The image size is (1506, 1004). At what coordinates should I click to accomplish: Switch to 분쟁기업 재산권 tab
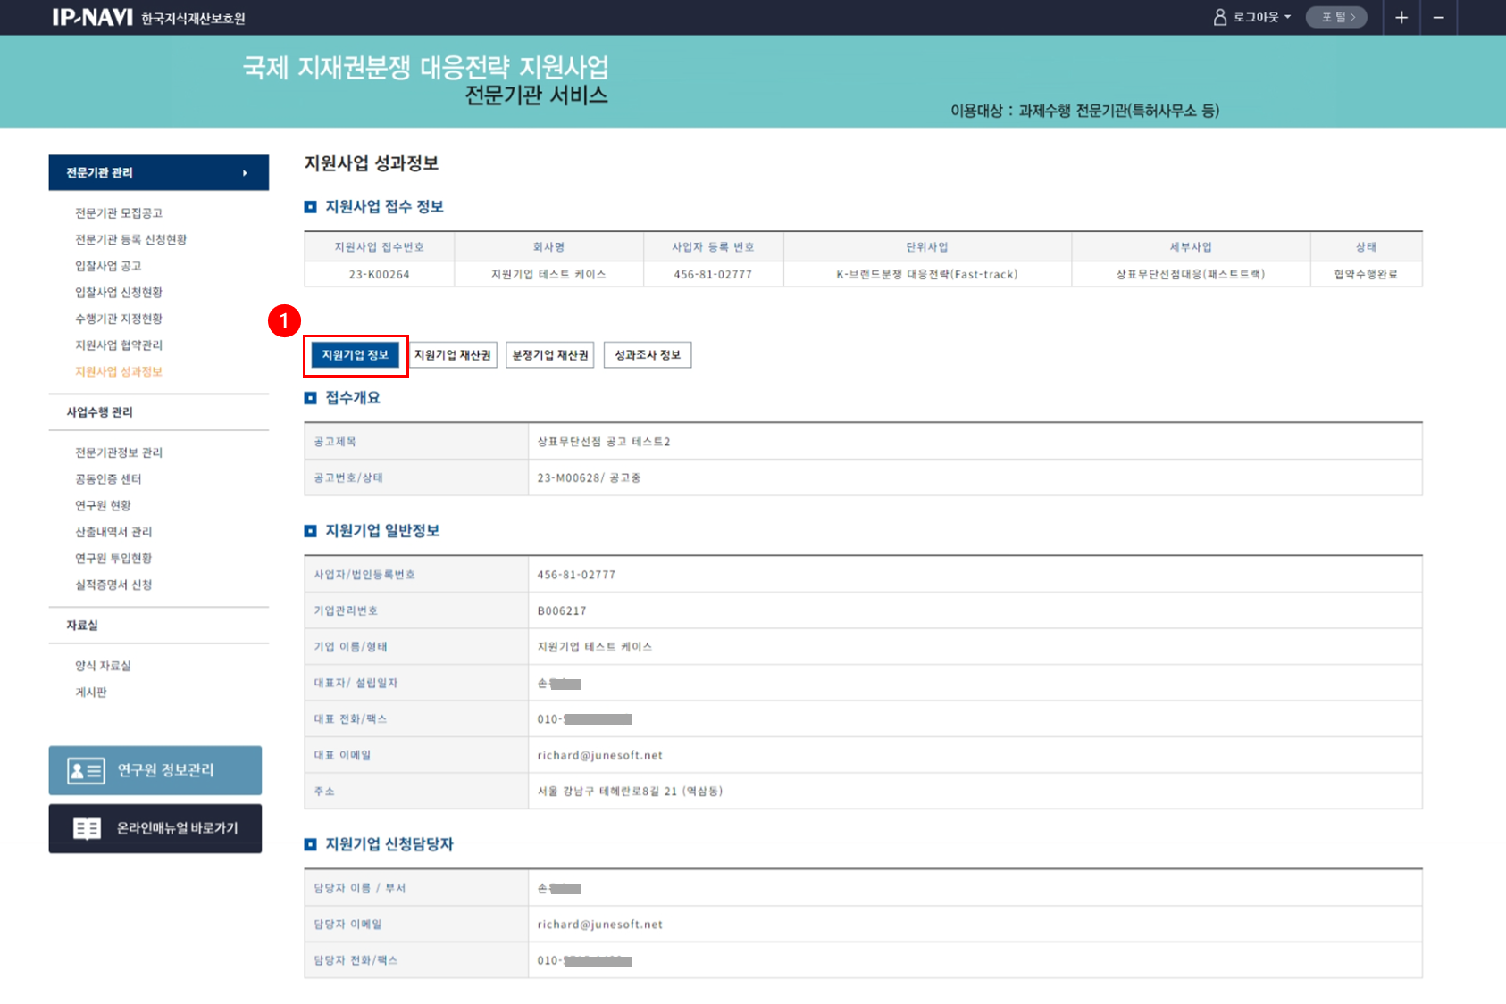(x=550, y=355)
